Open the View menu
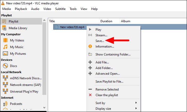 tap(84, 9)
